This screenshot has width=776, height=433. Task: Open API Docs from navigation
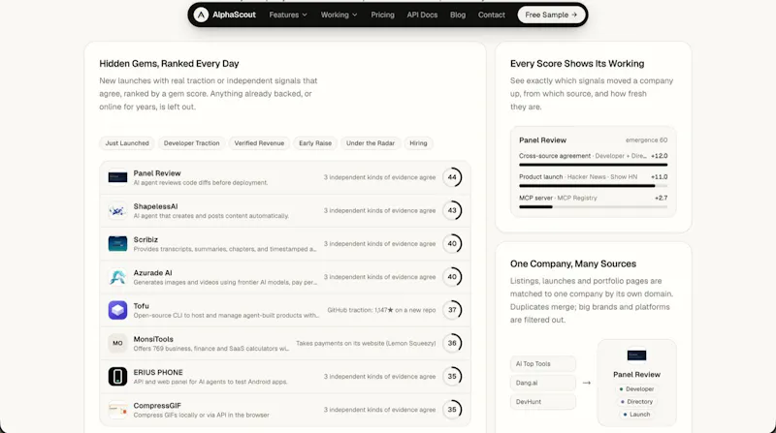tap(422, 15)
